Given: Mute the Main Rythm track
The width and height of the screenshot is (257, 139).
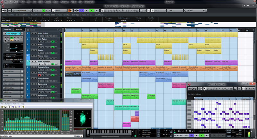Looking at the screenshot, I should (33, 33).
